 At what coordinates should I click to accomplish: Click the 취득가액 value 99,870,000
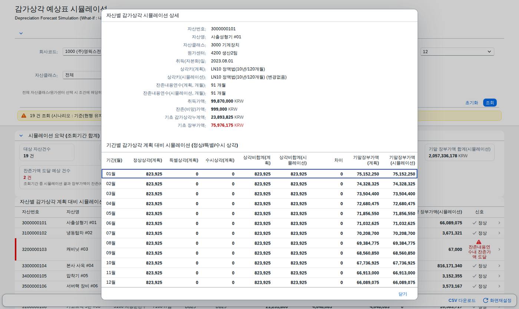[x=222, y=101]
